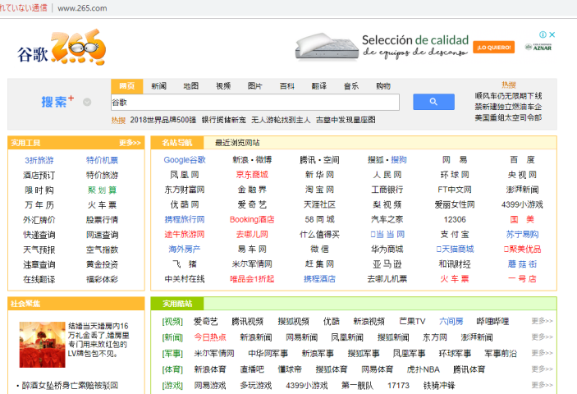Screen dimensions: 577x394
Task: Open the 顺风车仍无限期下线 hot search
Action: click(x=508, y=96)
